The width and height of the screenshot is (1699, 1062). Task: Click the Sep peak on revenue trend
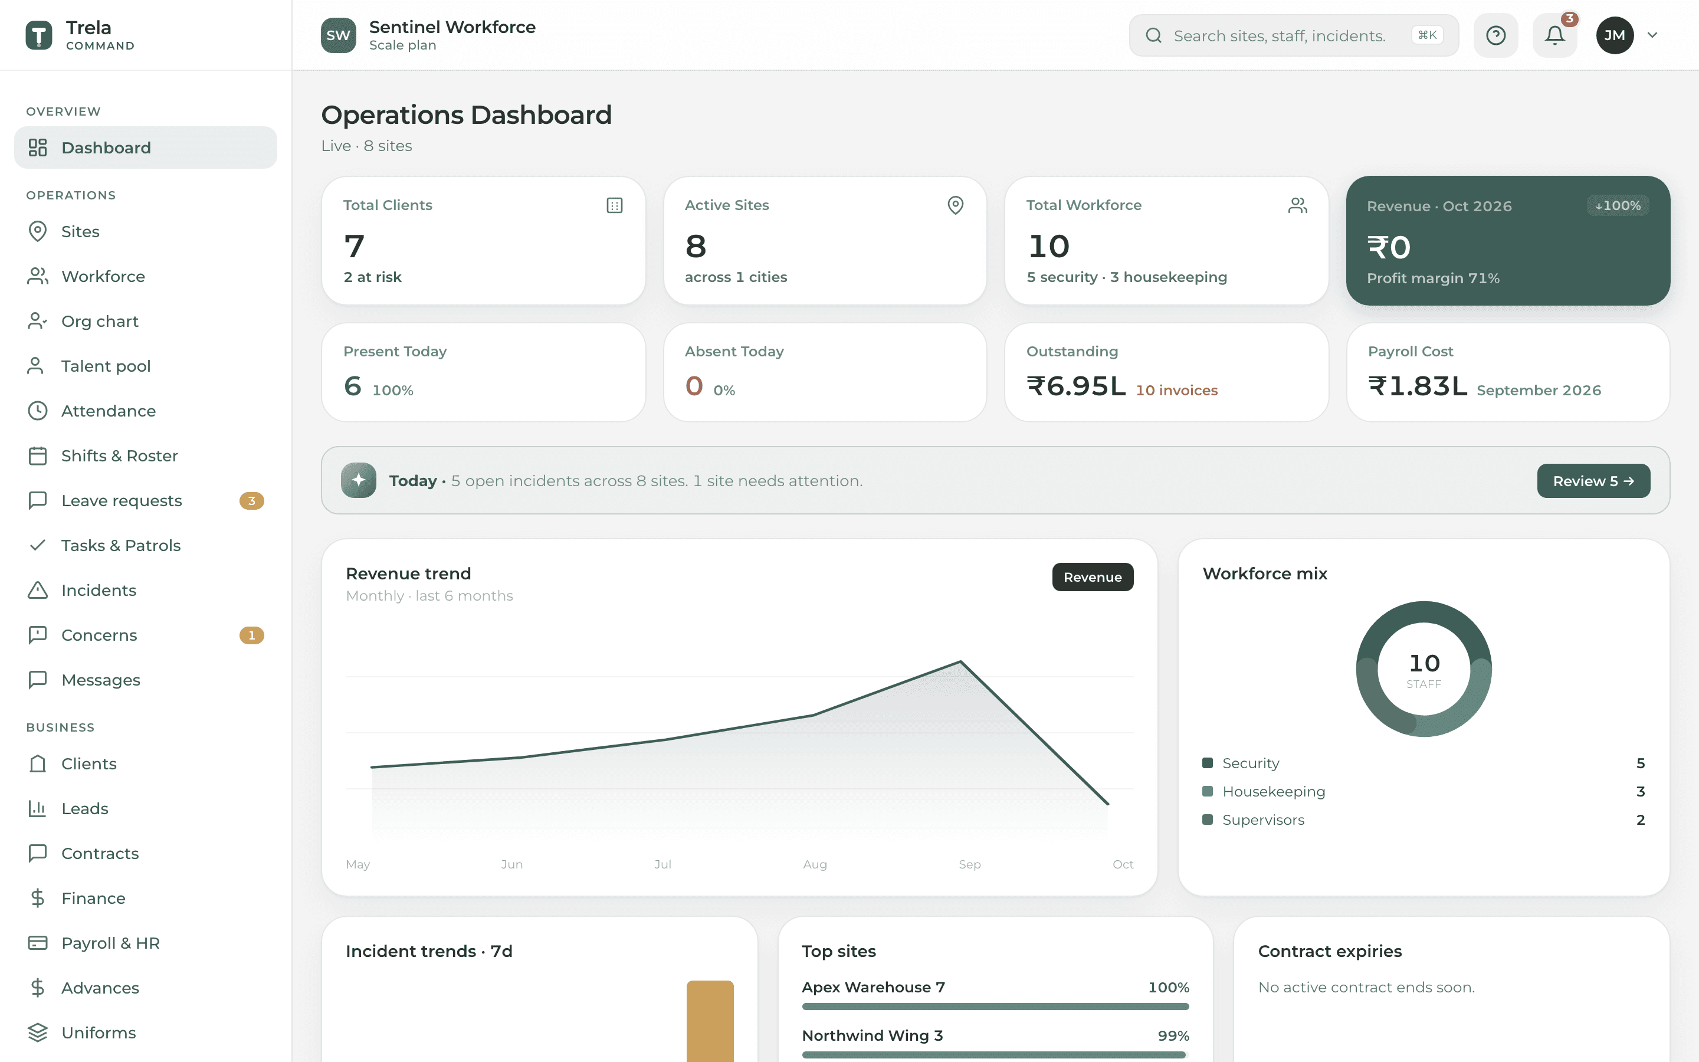click(x=960, y=661)
